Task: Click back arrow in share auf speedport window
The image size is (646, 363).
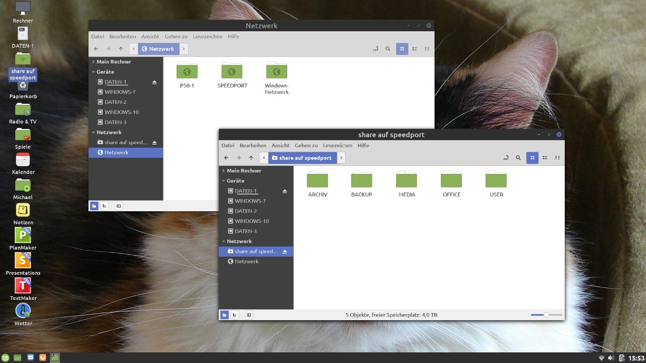Action: click(x=226, y=158)
